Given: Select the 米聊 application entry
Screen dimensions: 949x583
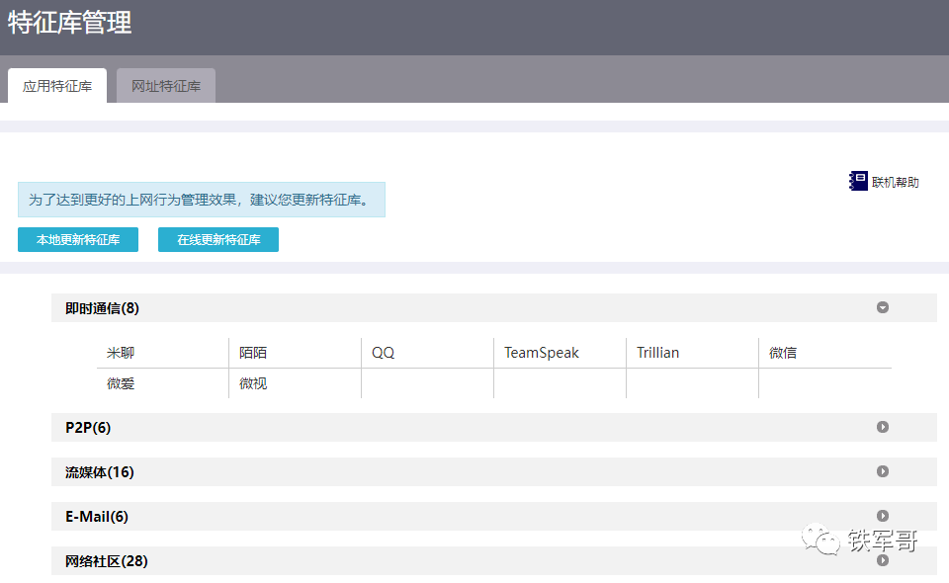Looking at the screenshot, I should click(x=121, y=353).
